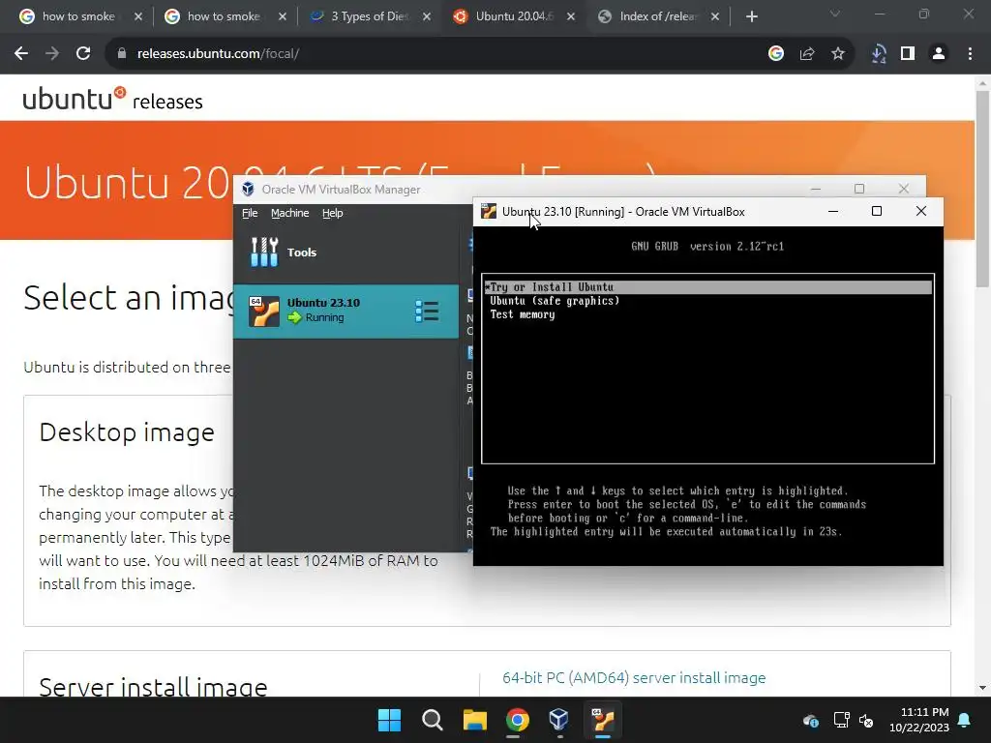
Task: Open network status tray icon
Action: [x=841, y=720]
